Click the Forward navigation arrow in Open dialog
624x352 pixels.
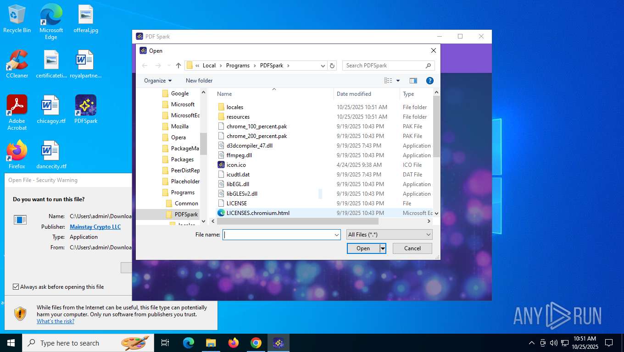(158, 66)
